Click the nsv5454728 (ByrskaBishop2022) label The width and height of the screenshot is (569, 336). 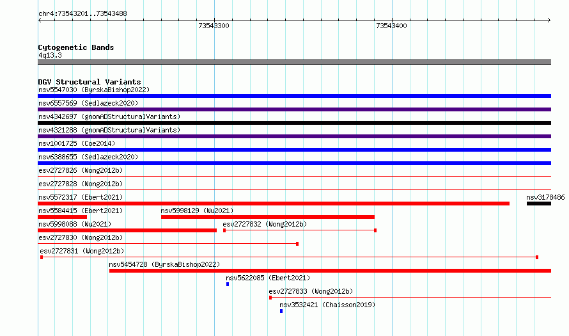(x=164, y=264)
